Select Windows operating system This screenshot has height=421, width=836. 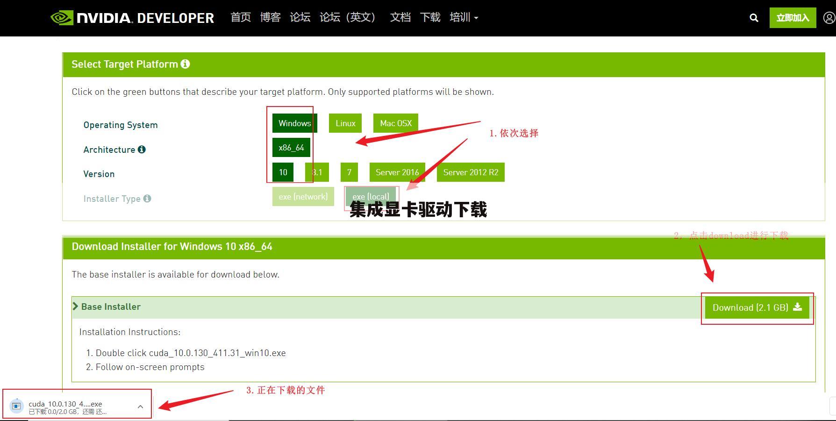pyautogui.click(x=295, y=123)
